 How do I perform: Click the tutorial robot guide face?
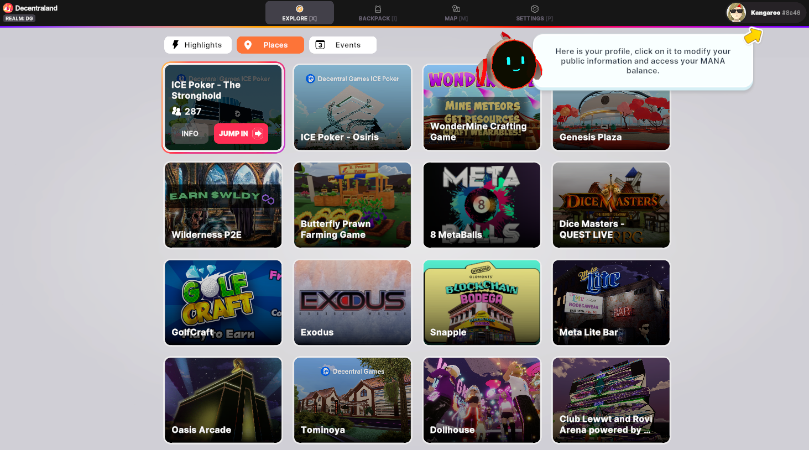click(514, 64)
